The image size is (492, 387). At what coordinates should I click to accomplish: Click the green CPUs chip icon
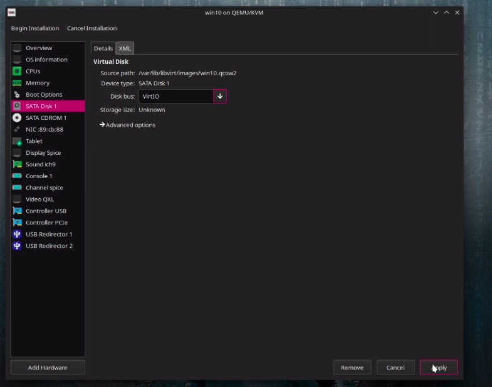pos(17,72)
